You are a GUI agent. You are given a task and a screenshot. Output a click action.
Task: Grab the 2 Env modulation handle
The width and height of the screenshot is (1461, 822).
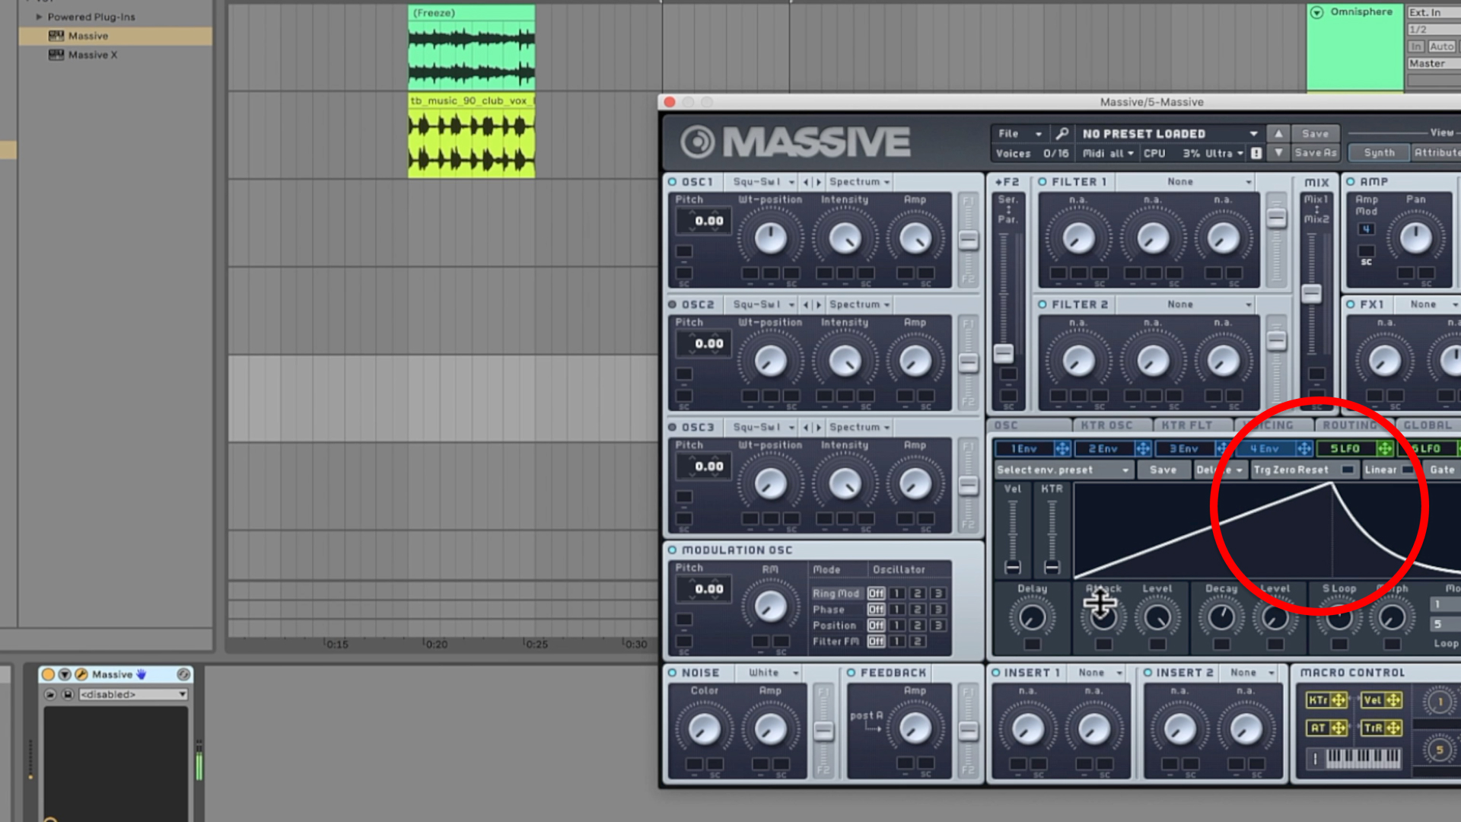click(x=1143, y=449)
